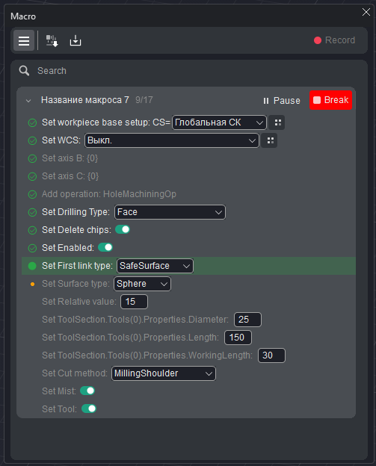The image size is (376, 466).
Task: Toggle the Set Enabled switch
Action: point(105,248)
